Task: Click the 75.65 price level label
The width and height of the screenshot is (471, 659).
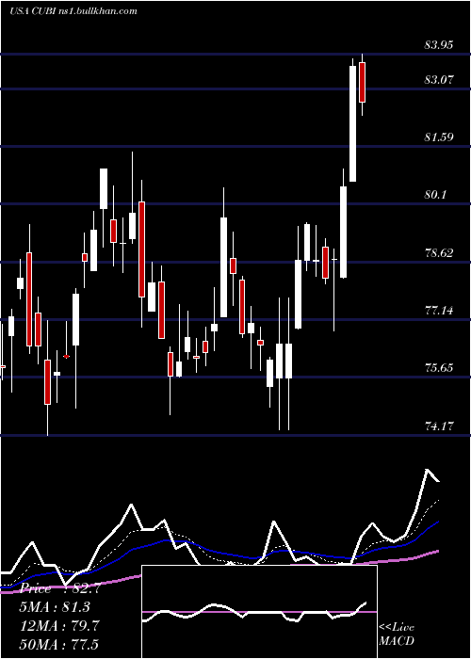Action: click(439, 368)
